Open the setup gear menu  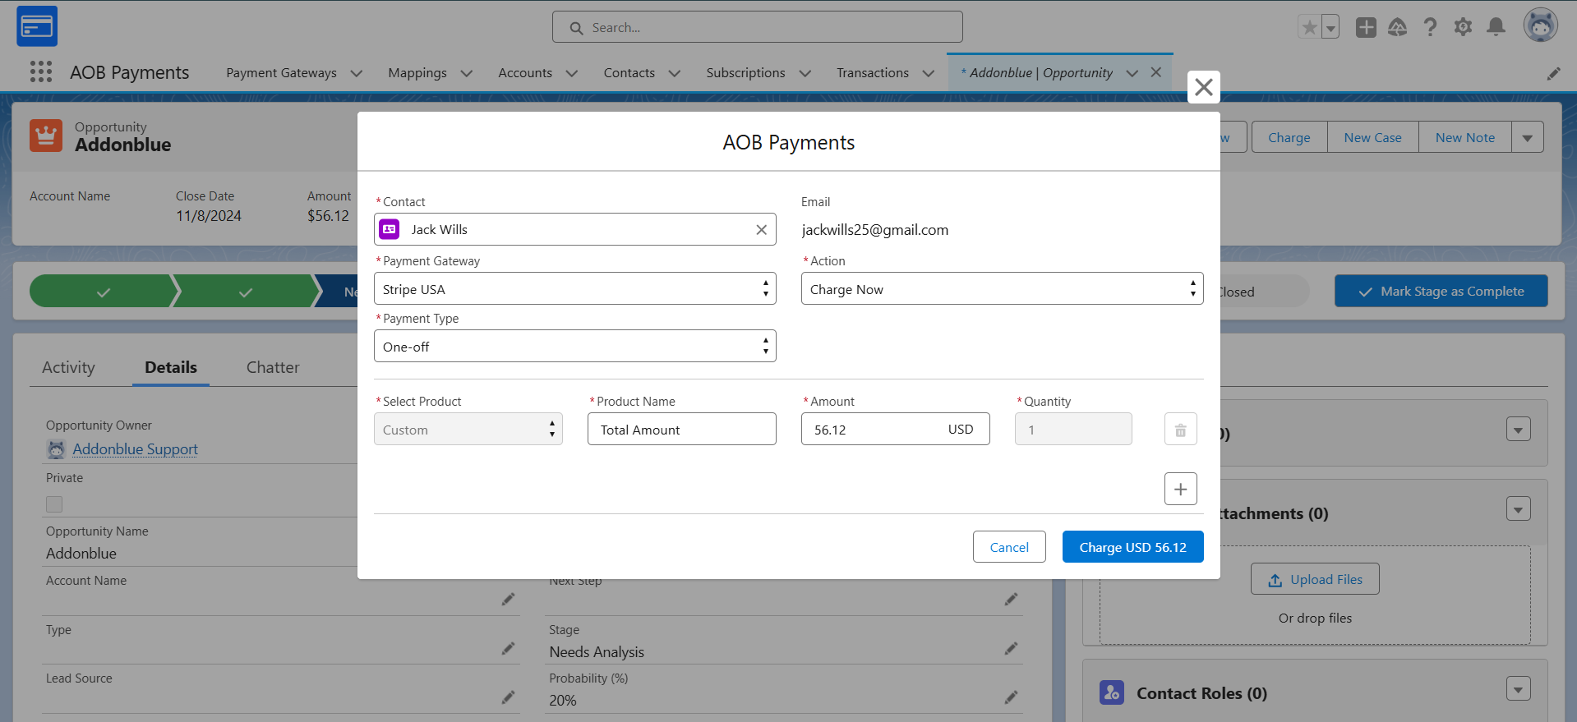point(1463,27)
